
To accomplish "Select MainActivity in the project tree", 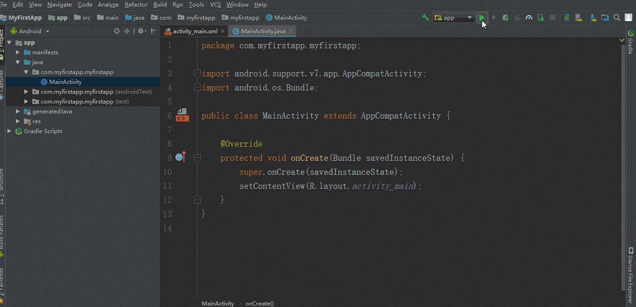I will coord(65,82).
